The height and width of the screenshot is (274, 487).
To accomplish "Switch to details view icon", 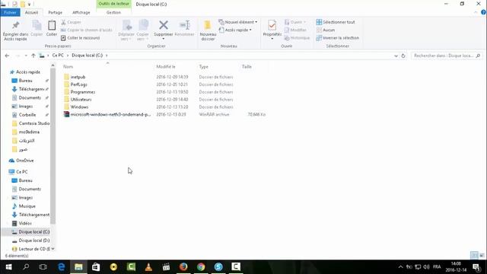I will click(474, 256).
